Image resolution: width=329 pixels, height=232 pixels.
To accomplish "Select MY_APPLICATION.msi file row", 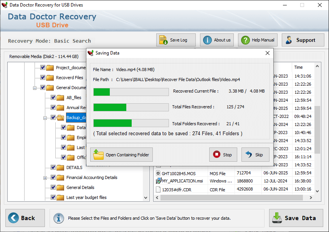I will pos(235,181).
